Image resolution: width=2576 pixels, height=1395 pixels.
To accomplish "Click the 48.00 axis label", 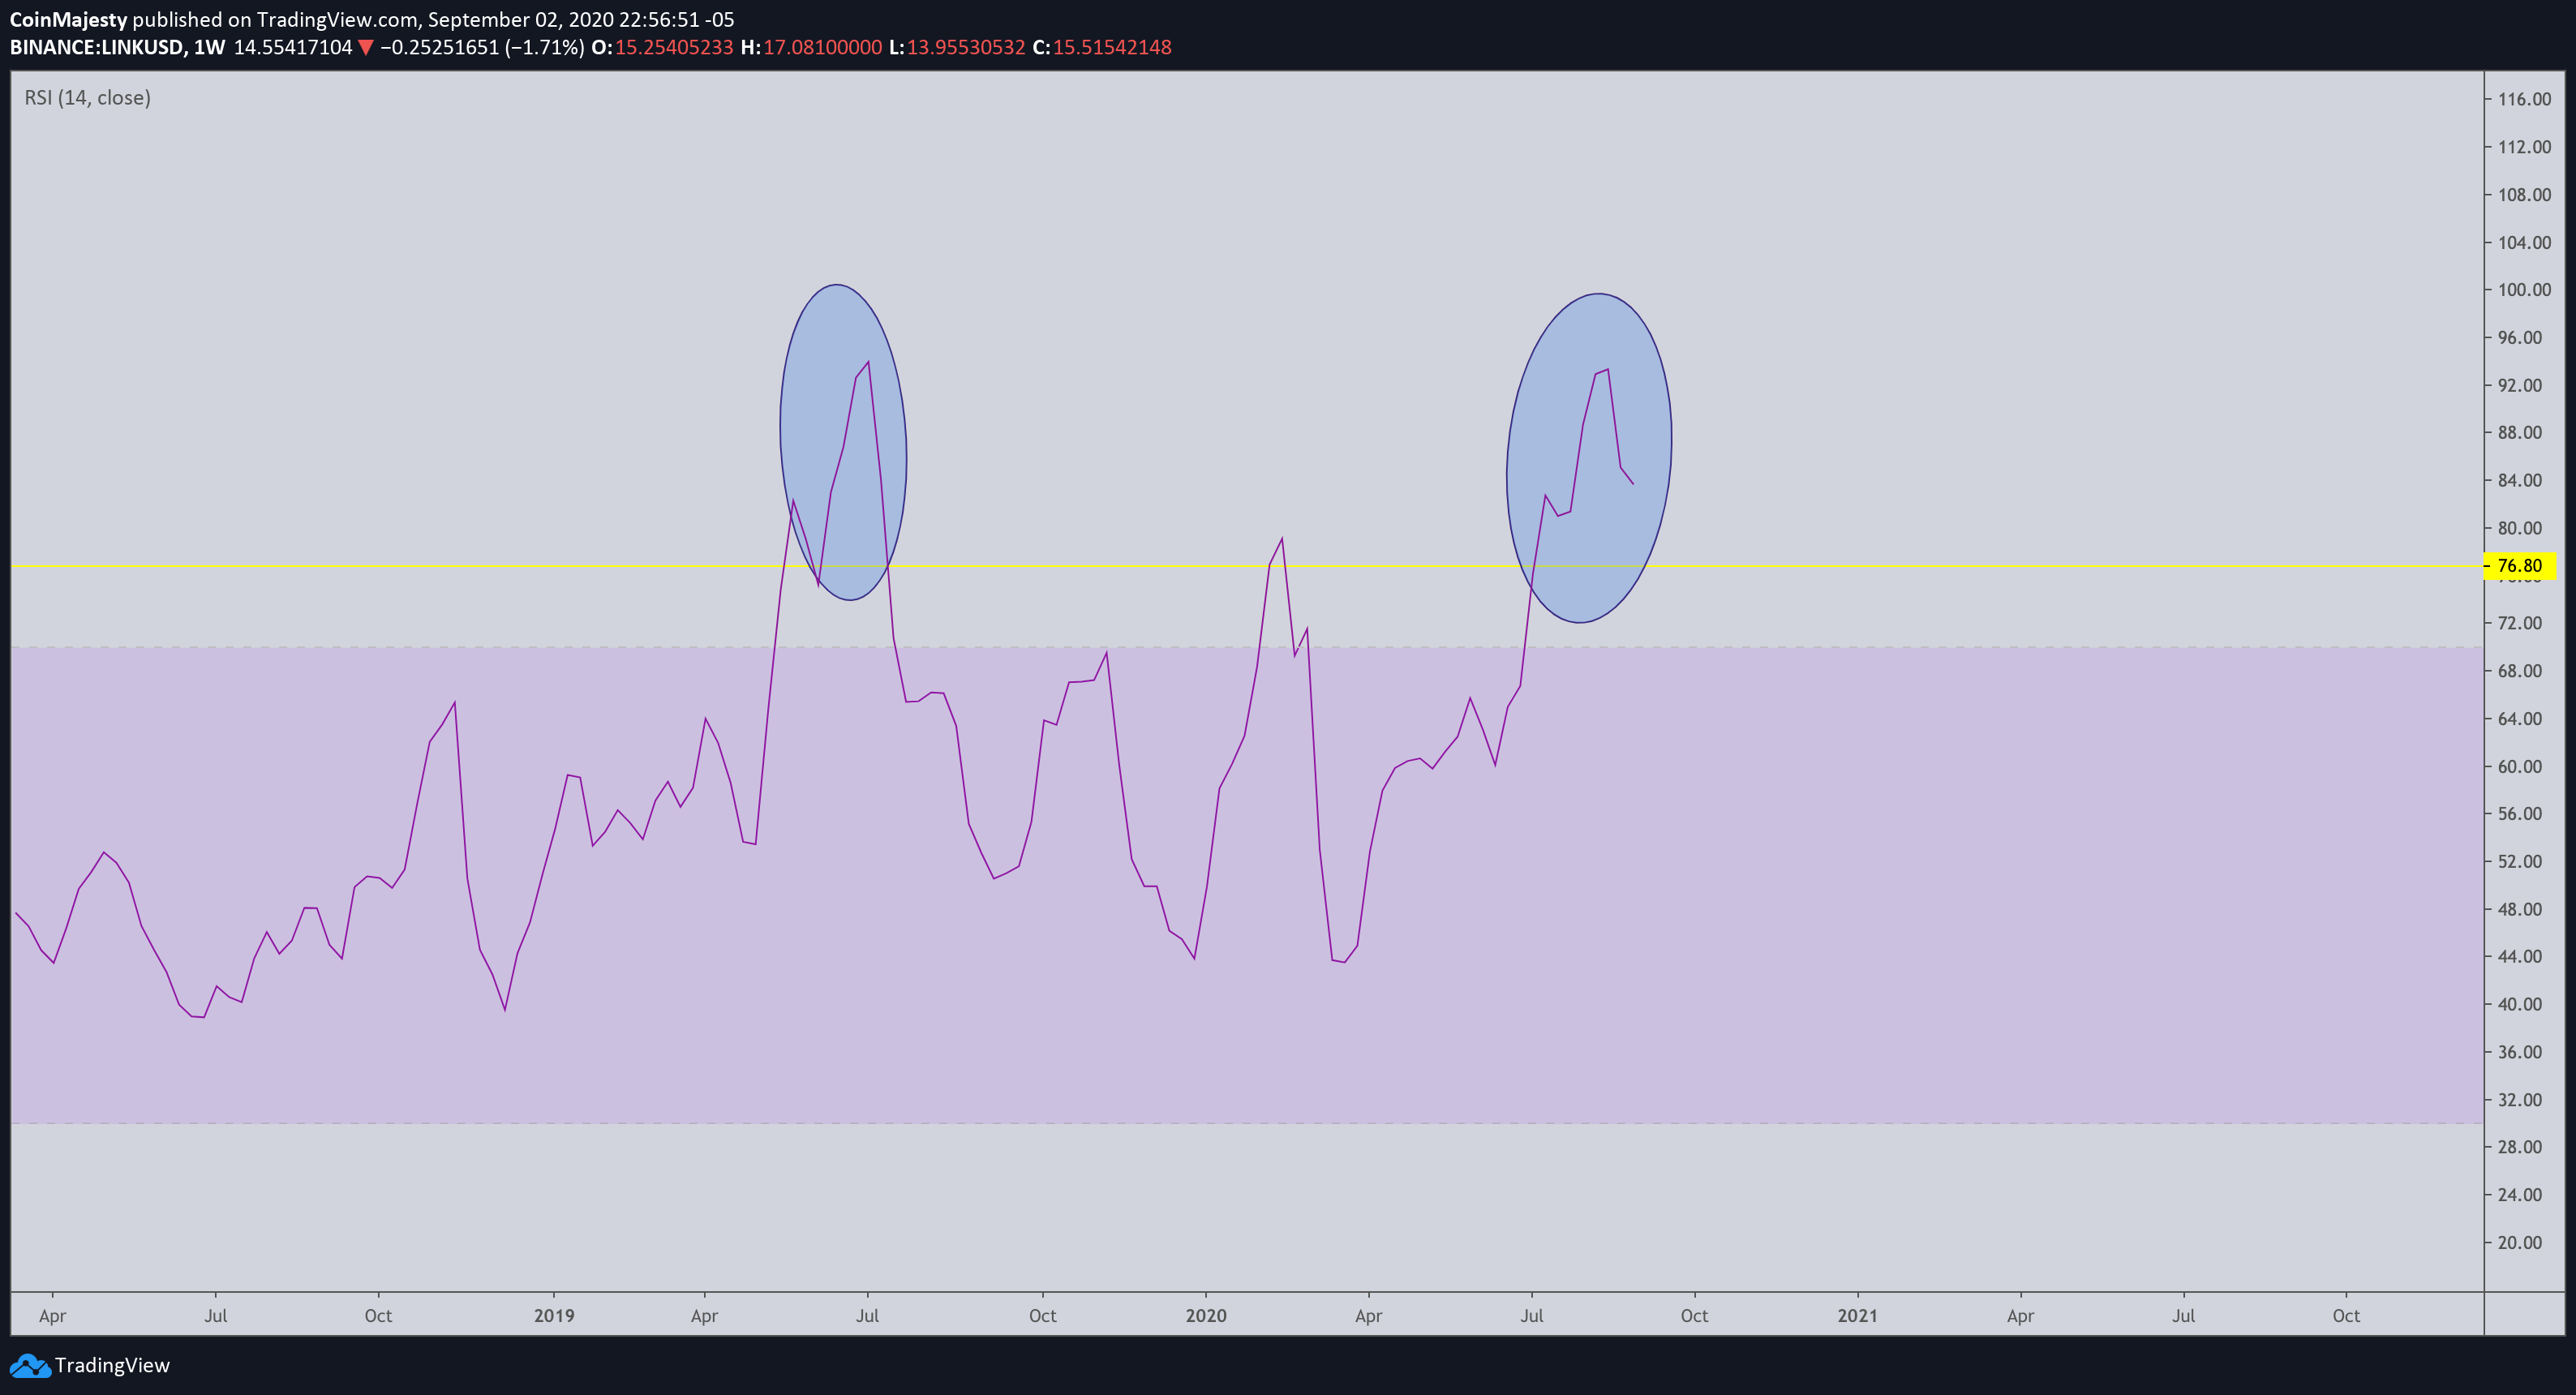I will point(2520,909).
